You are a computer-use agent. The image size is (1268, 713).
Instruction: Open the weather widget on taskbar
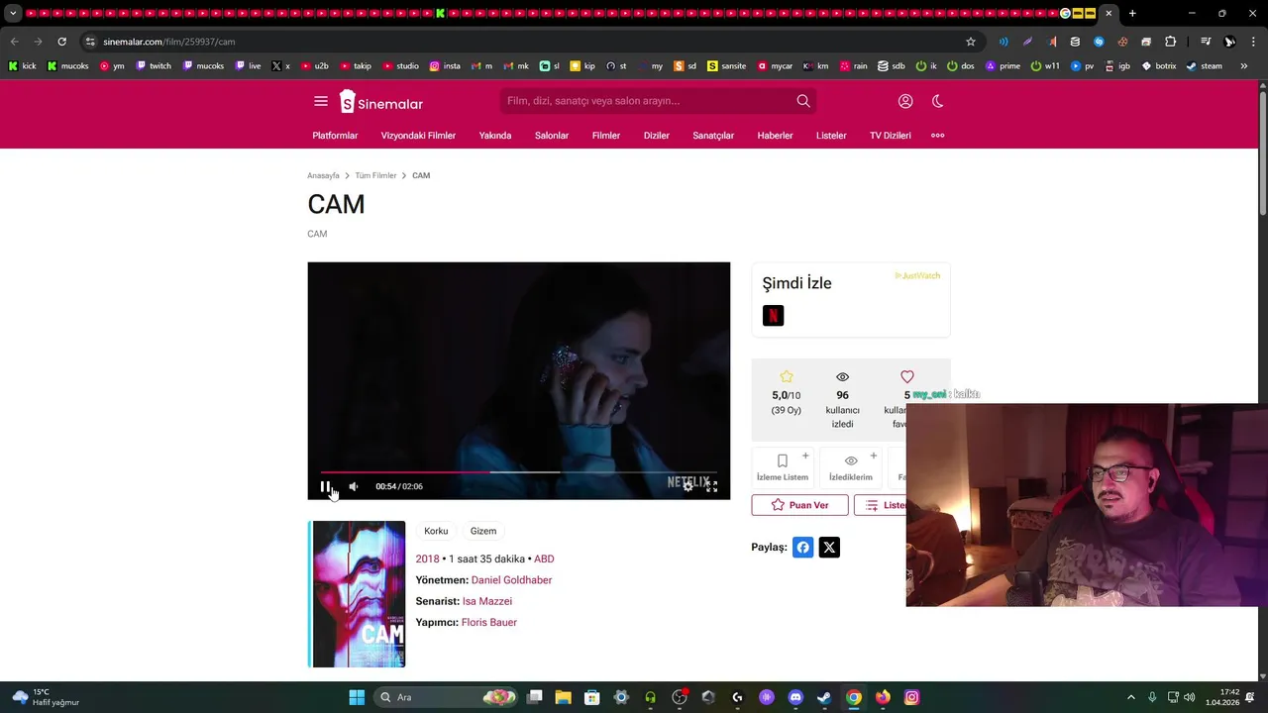pyautogui.click(x=46, y=697)
